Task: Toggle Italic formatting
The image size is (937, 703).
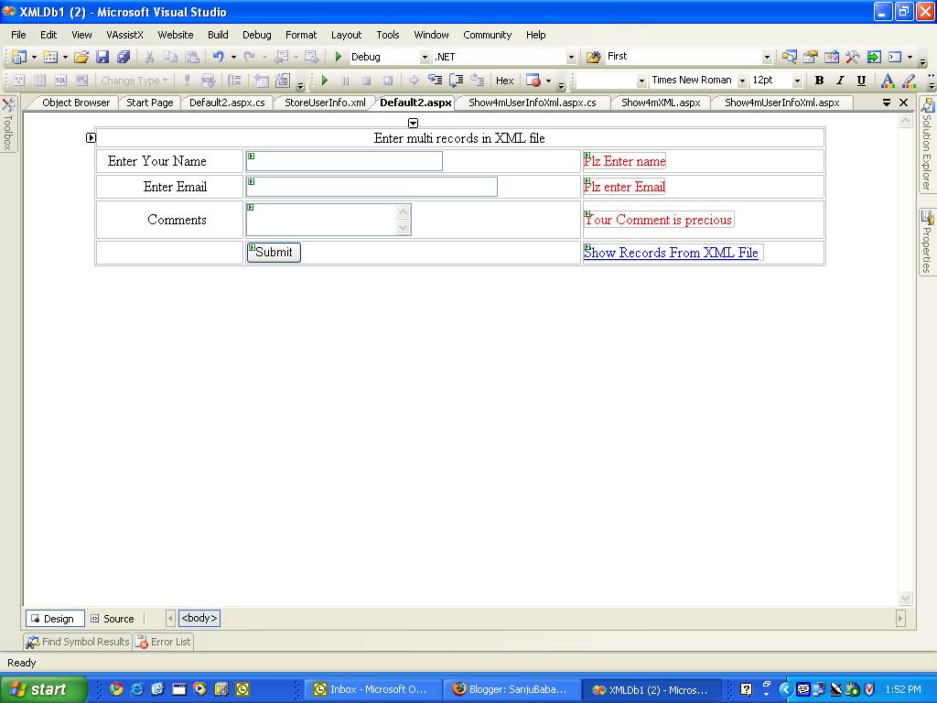Action: (840, 81)
